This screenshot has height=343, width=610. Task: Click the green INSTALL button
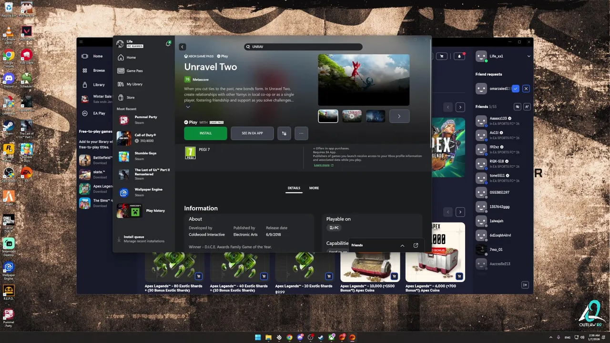pos(205,133)
